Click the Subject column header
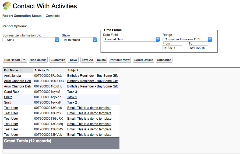 (x=73, y=70)
